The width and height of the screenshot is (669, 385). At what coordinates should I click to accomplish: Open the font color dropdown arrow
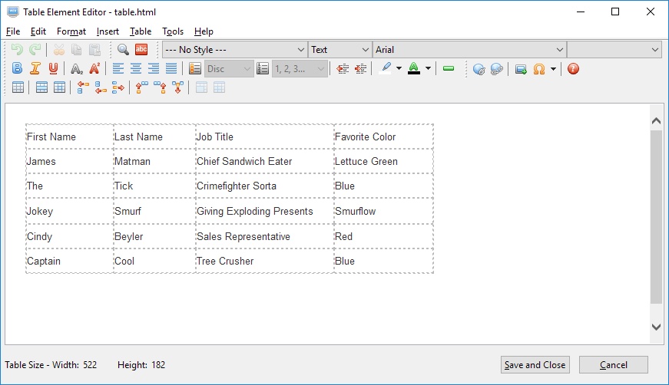[x=428, y=68]
